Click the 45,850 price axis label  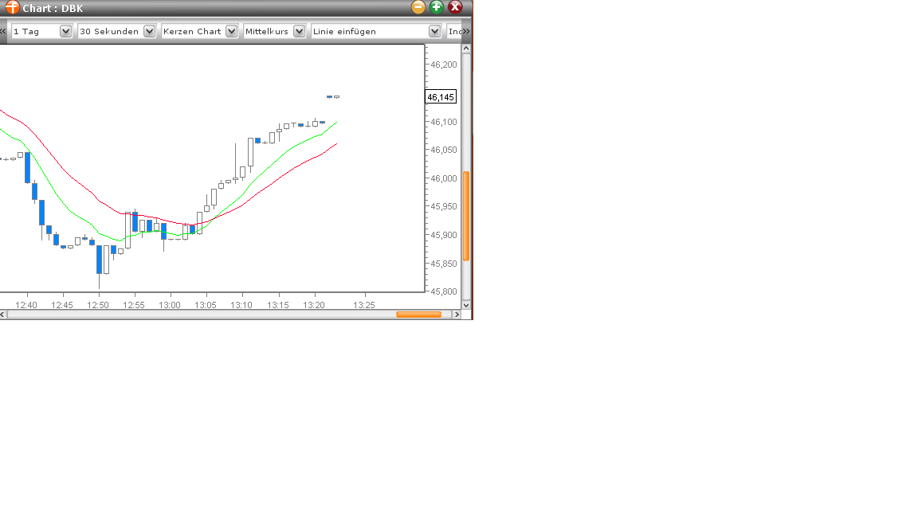click(x=444, y=264)
